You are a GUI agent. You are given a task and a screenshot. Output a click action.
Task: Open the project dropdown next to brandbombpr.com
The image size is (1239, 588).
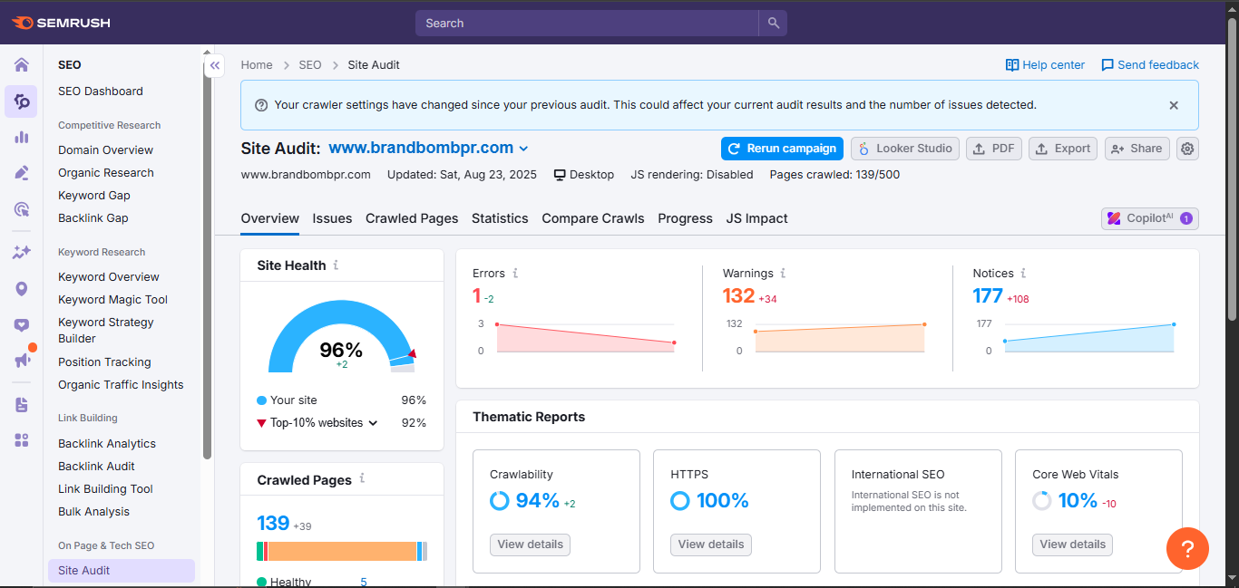pyautogui.click(x=523, y=149)
